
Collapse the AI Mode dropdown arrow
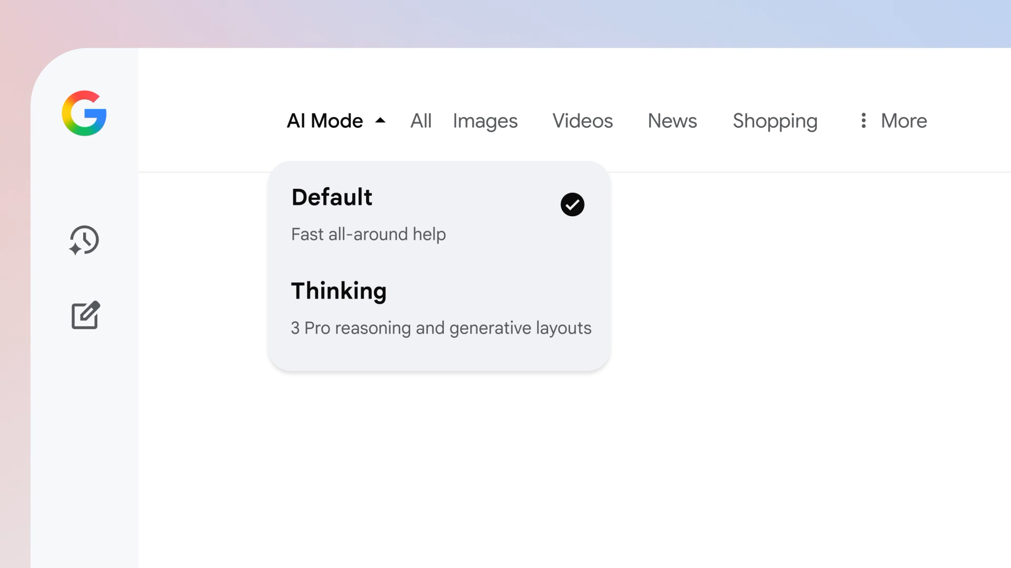380,121
